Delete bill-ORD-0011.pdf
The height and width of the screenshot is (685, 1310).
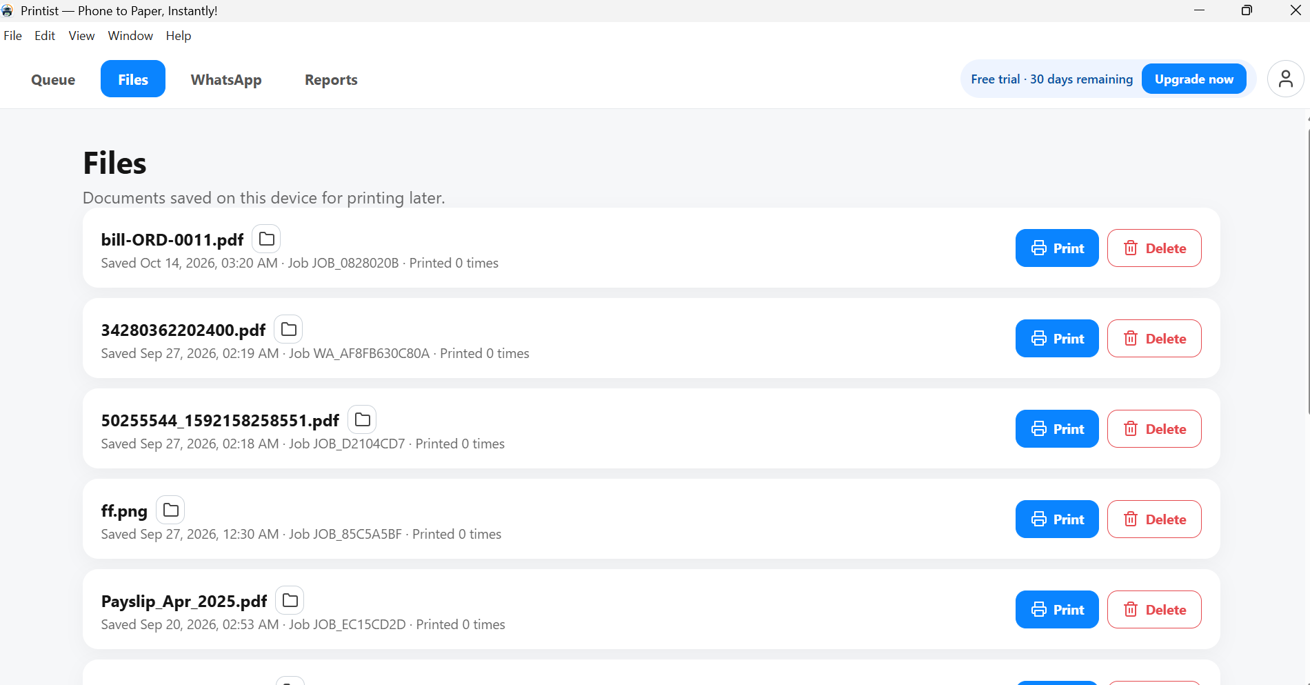click(x=1154, y=248)
